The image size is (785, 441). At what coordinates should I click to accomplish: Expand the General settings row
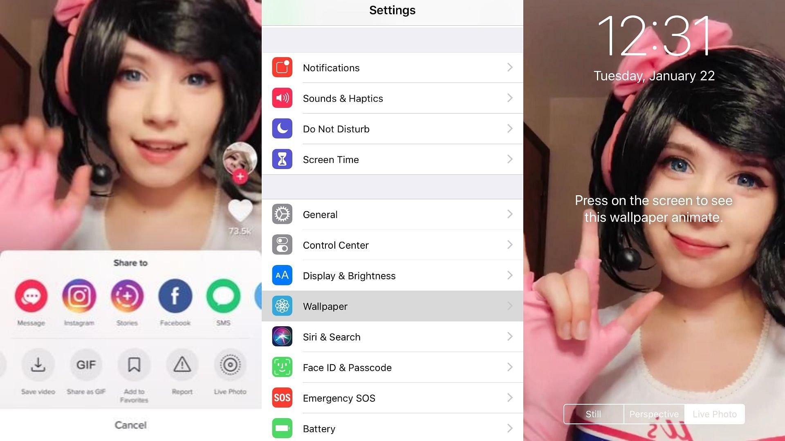[392, 214]
